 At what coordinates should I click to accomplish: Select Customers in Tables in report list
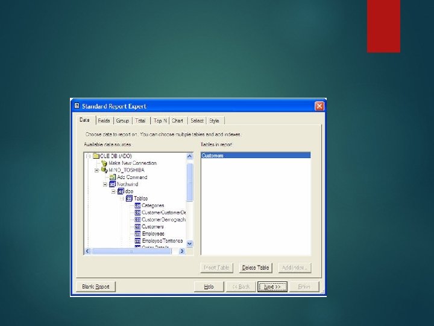[x=256, y=156]
